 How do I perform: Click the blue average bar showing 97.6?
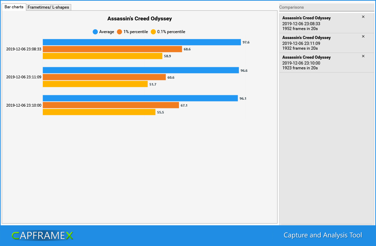[x=142, y=42]
